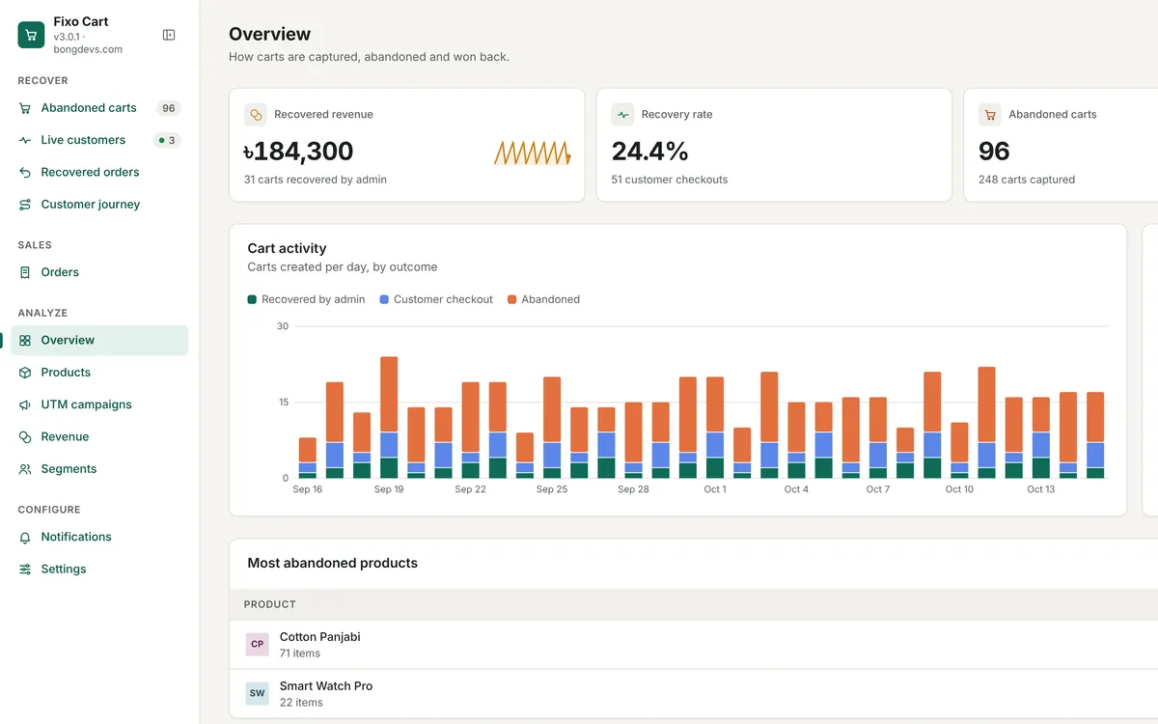Screen dimensions: 1158x724
Task: Open Customer journey view
Action: [99, 205]
